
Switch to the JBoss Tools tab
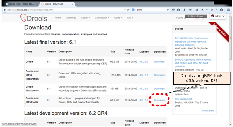(x=21, y=4)
